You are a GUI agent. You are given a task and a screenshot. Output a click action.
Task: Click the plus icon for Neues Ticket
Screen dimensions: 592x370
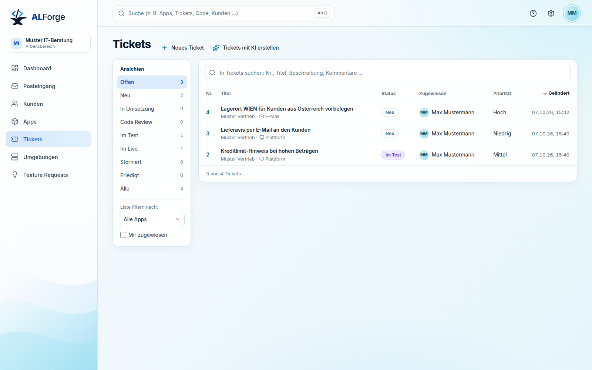tap(165, 48)
